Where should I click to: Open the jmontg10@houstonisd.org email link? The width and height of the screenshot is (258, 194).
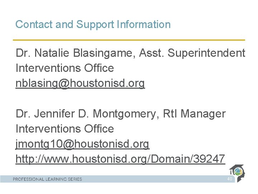pos(82,144)
